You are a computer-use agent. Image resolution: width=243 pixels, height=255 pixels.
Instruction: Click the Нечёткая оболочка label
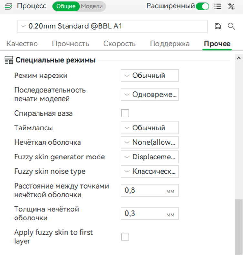pyautogui.click(x=48, y=142)
